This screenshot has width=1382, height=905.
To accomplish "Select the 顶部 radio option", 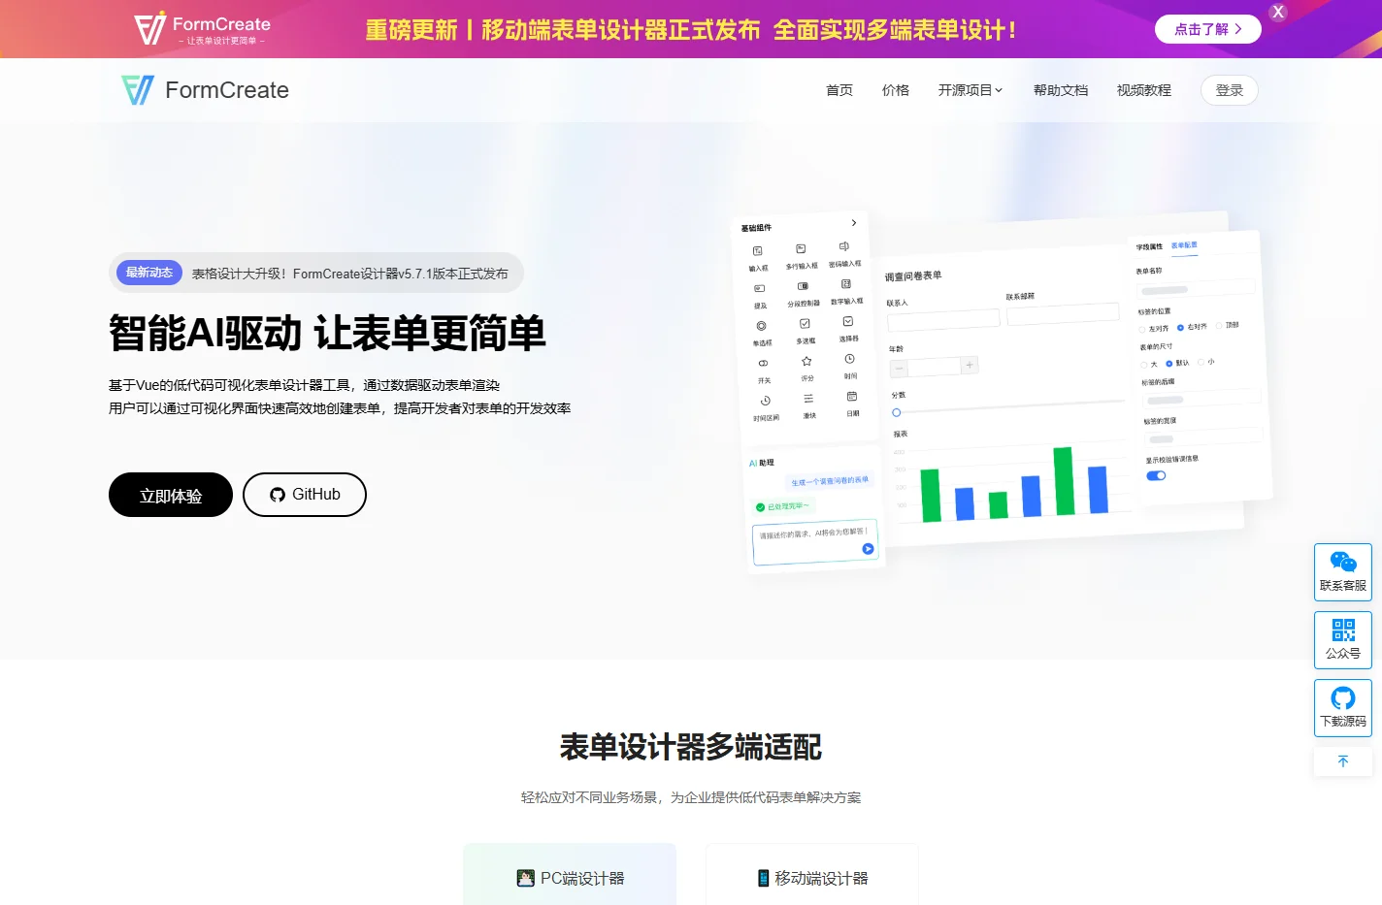I will click(1228, 325).
